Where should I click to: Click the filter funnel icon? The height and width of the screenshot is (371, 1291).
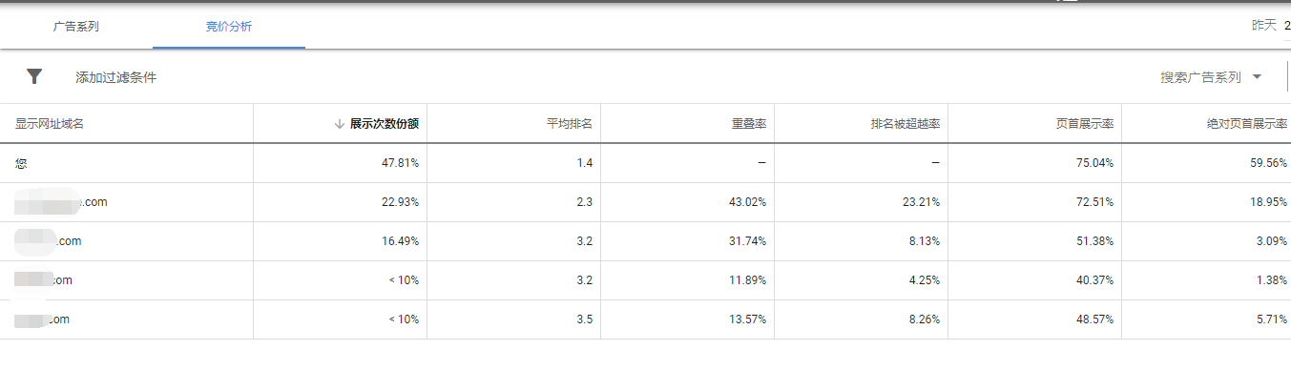34,76
